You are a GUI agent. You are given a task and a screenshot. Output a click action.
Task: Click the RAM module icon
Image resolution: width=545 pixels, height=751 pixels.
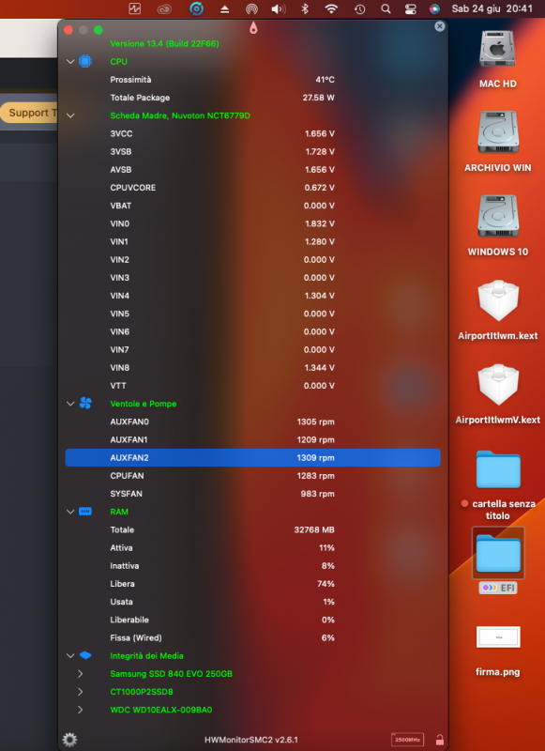85,512
